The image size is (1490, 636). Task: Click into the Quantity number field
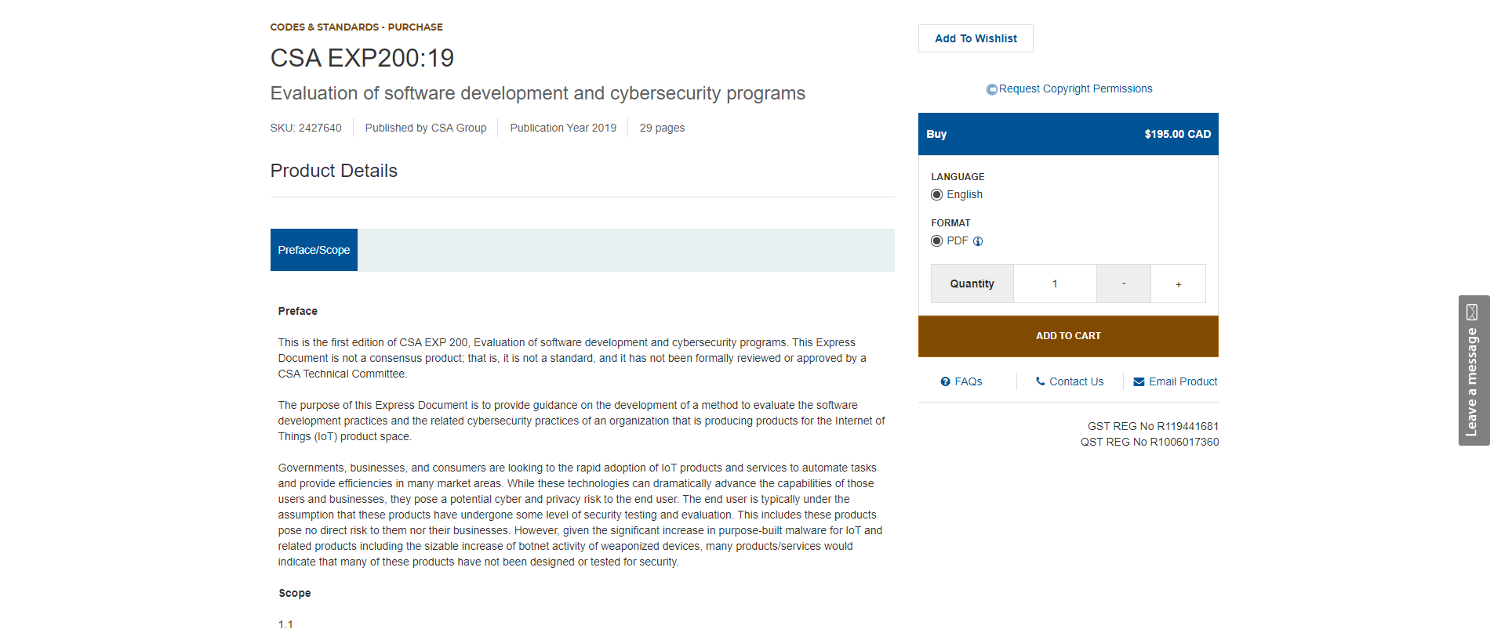point(1055,284)
